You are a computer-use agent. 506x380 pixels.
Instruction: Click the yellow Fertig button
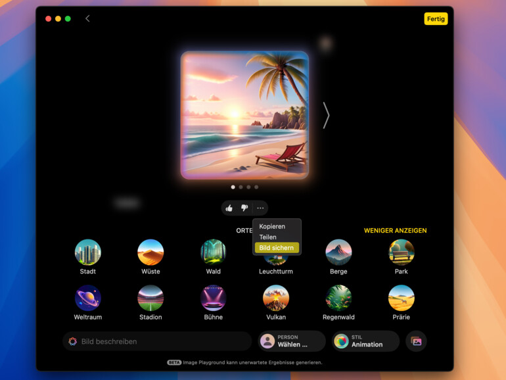tap(436, 18)
